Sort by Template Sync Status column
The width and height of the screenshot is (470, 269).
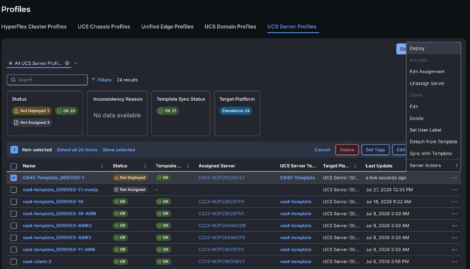(x=188, y=166)
